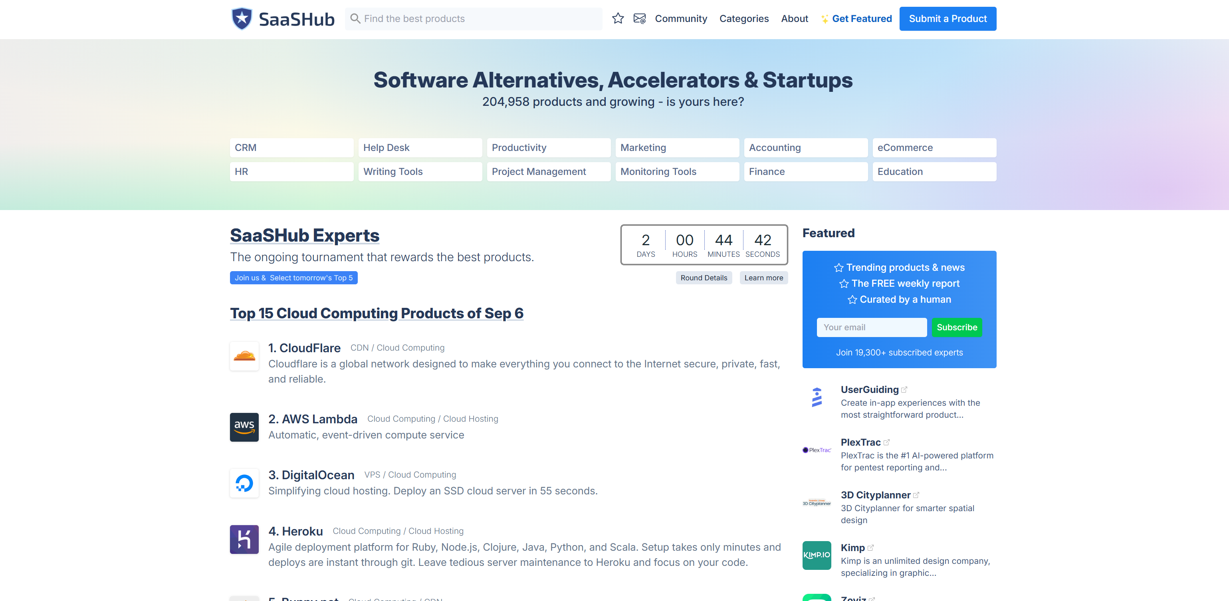Open the 3. DigitalOcean product title
Image resolution: width=1229 pixels, height=601 pixels.
[x=311, y=475]
